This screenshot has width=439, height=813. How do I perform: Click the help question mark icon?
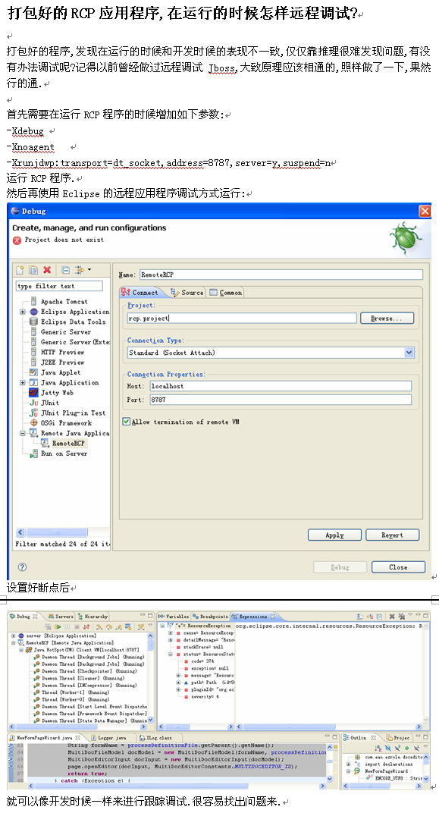tap(22, 567)
